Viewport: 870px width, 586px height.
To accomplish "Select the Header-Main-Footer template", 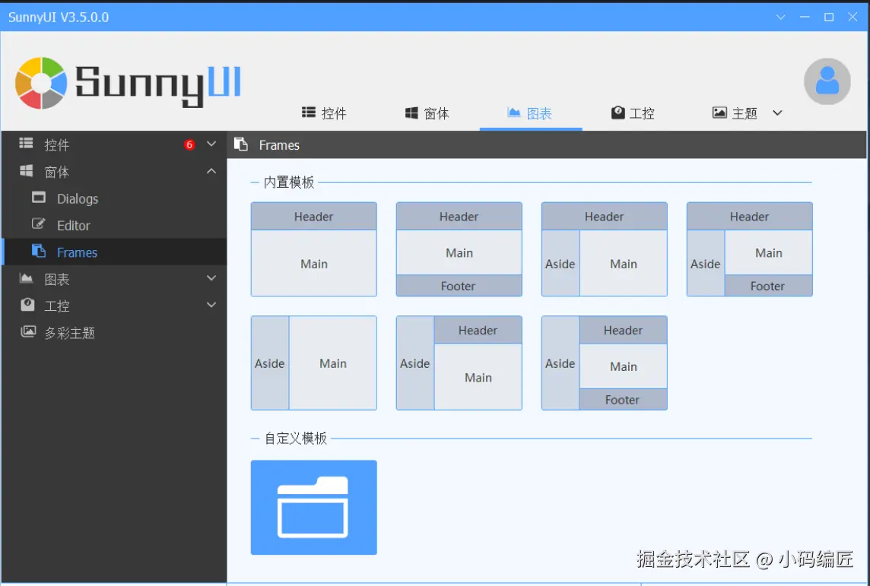I will 459,249.
